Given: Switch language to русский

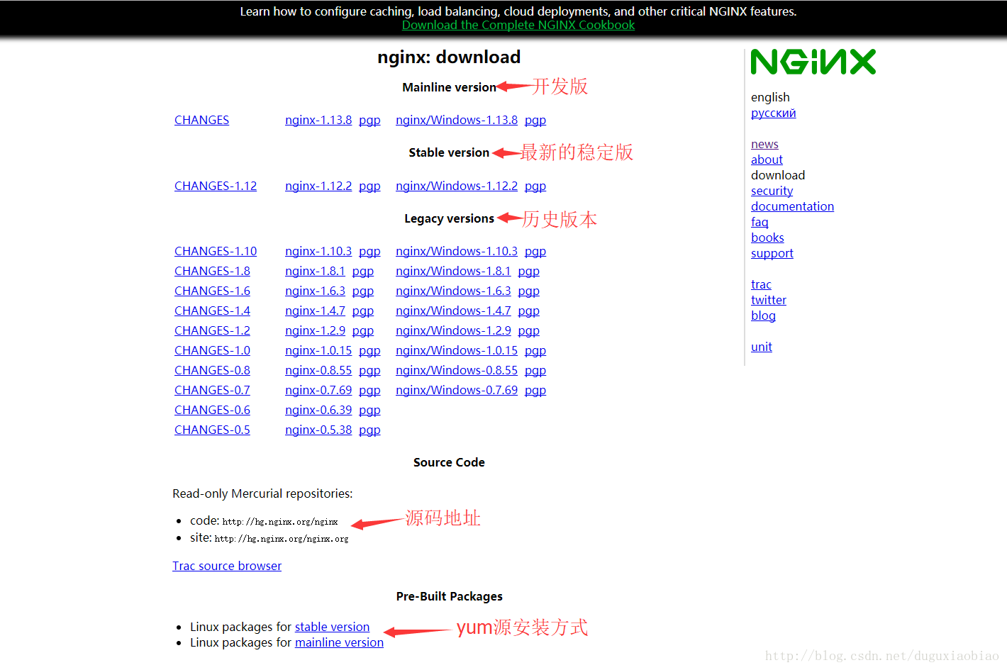Looking at the screenshot, I should click(773, 113).
